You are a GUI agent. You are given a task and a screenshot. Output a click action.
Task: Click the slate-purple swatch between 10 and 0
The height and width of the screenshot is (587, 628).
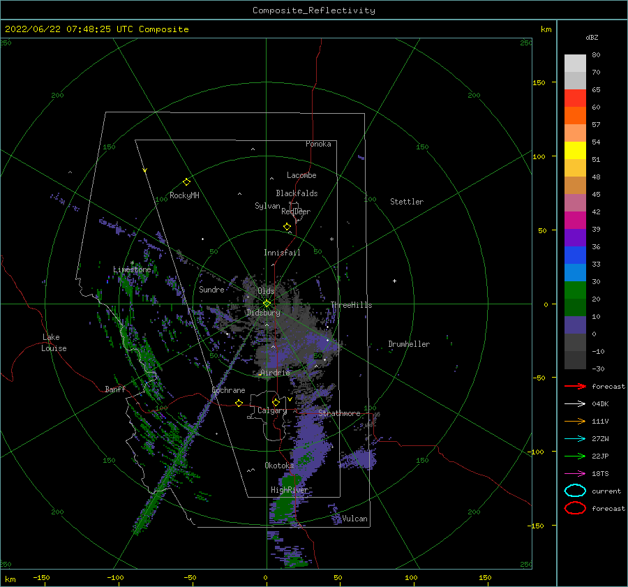(575, 325)
